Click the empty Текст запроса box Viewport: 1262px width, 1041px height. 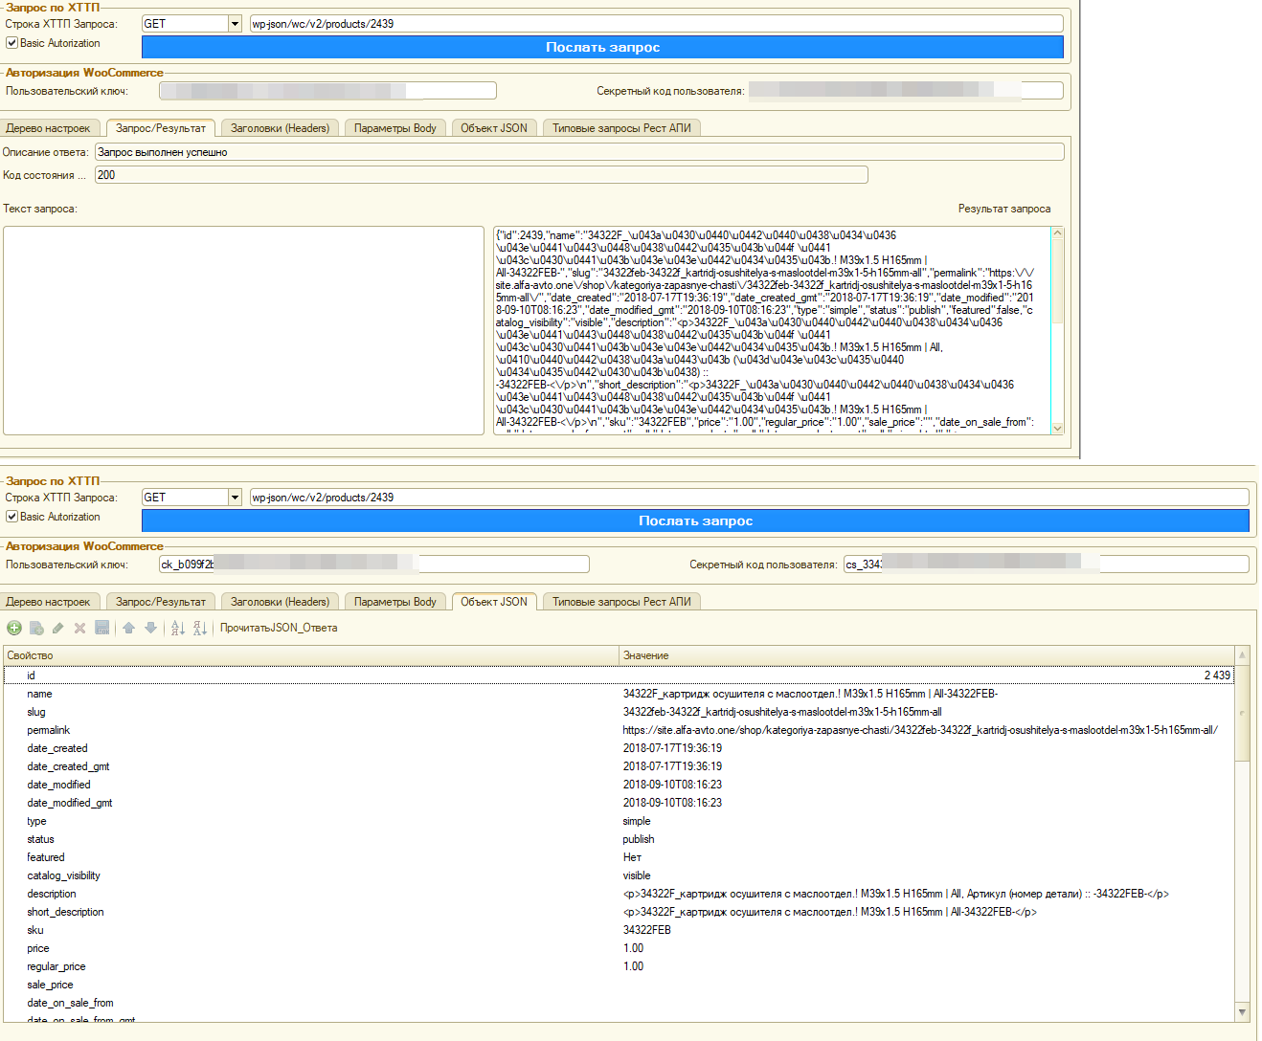[x=243, y=330]
